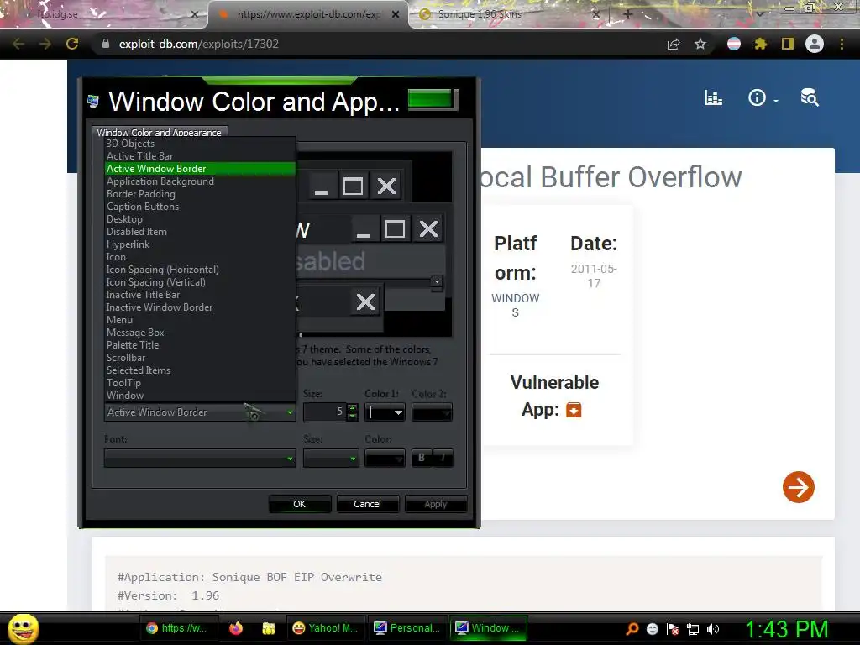Select the 'Icon' list entry

coord(200,257)
